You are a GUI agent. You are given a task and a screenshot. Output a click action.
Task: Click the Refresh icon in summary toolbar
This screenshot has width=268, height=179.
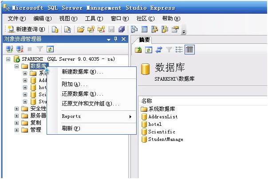pyautogui.click(x=149, y=50)
